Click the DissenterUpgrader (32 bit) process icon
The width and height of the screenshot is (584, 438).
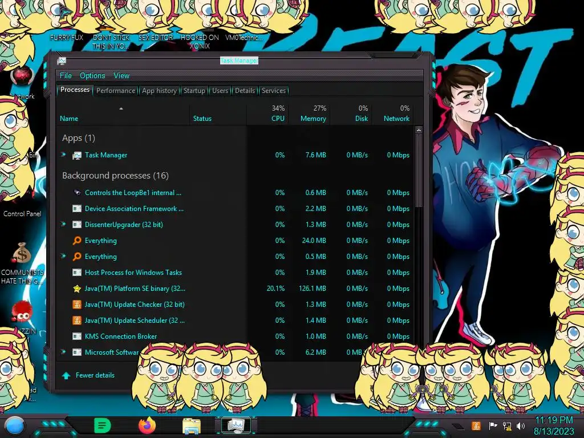(77, 225)
